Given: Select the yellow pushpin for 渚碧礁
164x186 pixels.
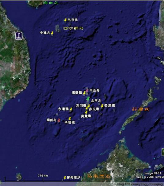Looking at the screenshot, I should [x=84, y=93].
